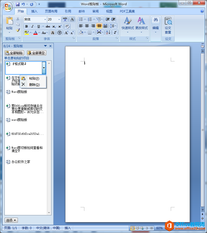Switch to Full Screen Reading view
Viewport: 207px width, 233px height.
[138, 228]
